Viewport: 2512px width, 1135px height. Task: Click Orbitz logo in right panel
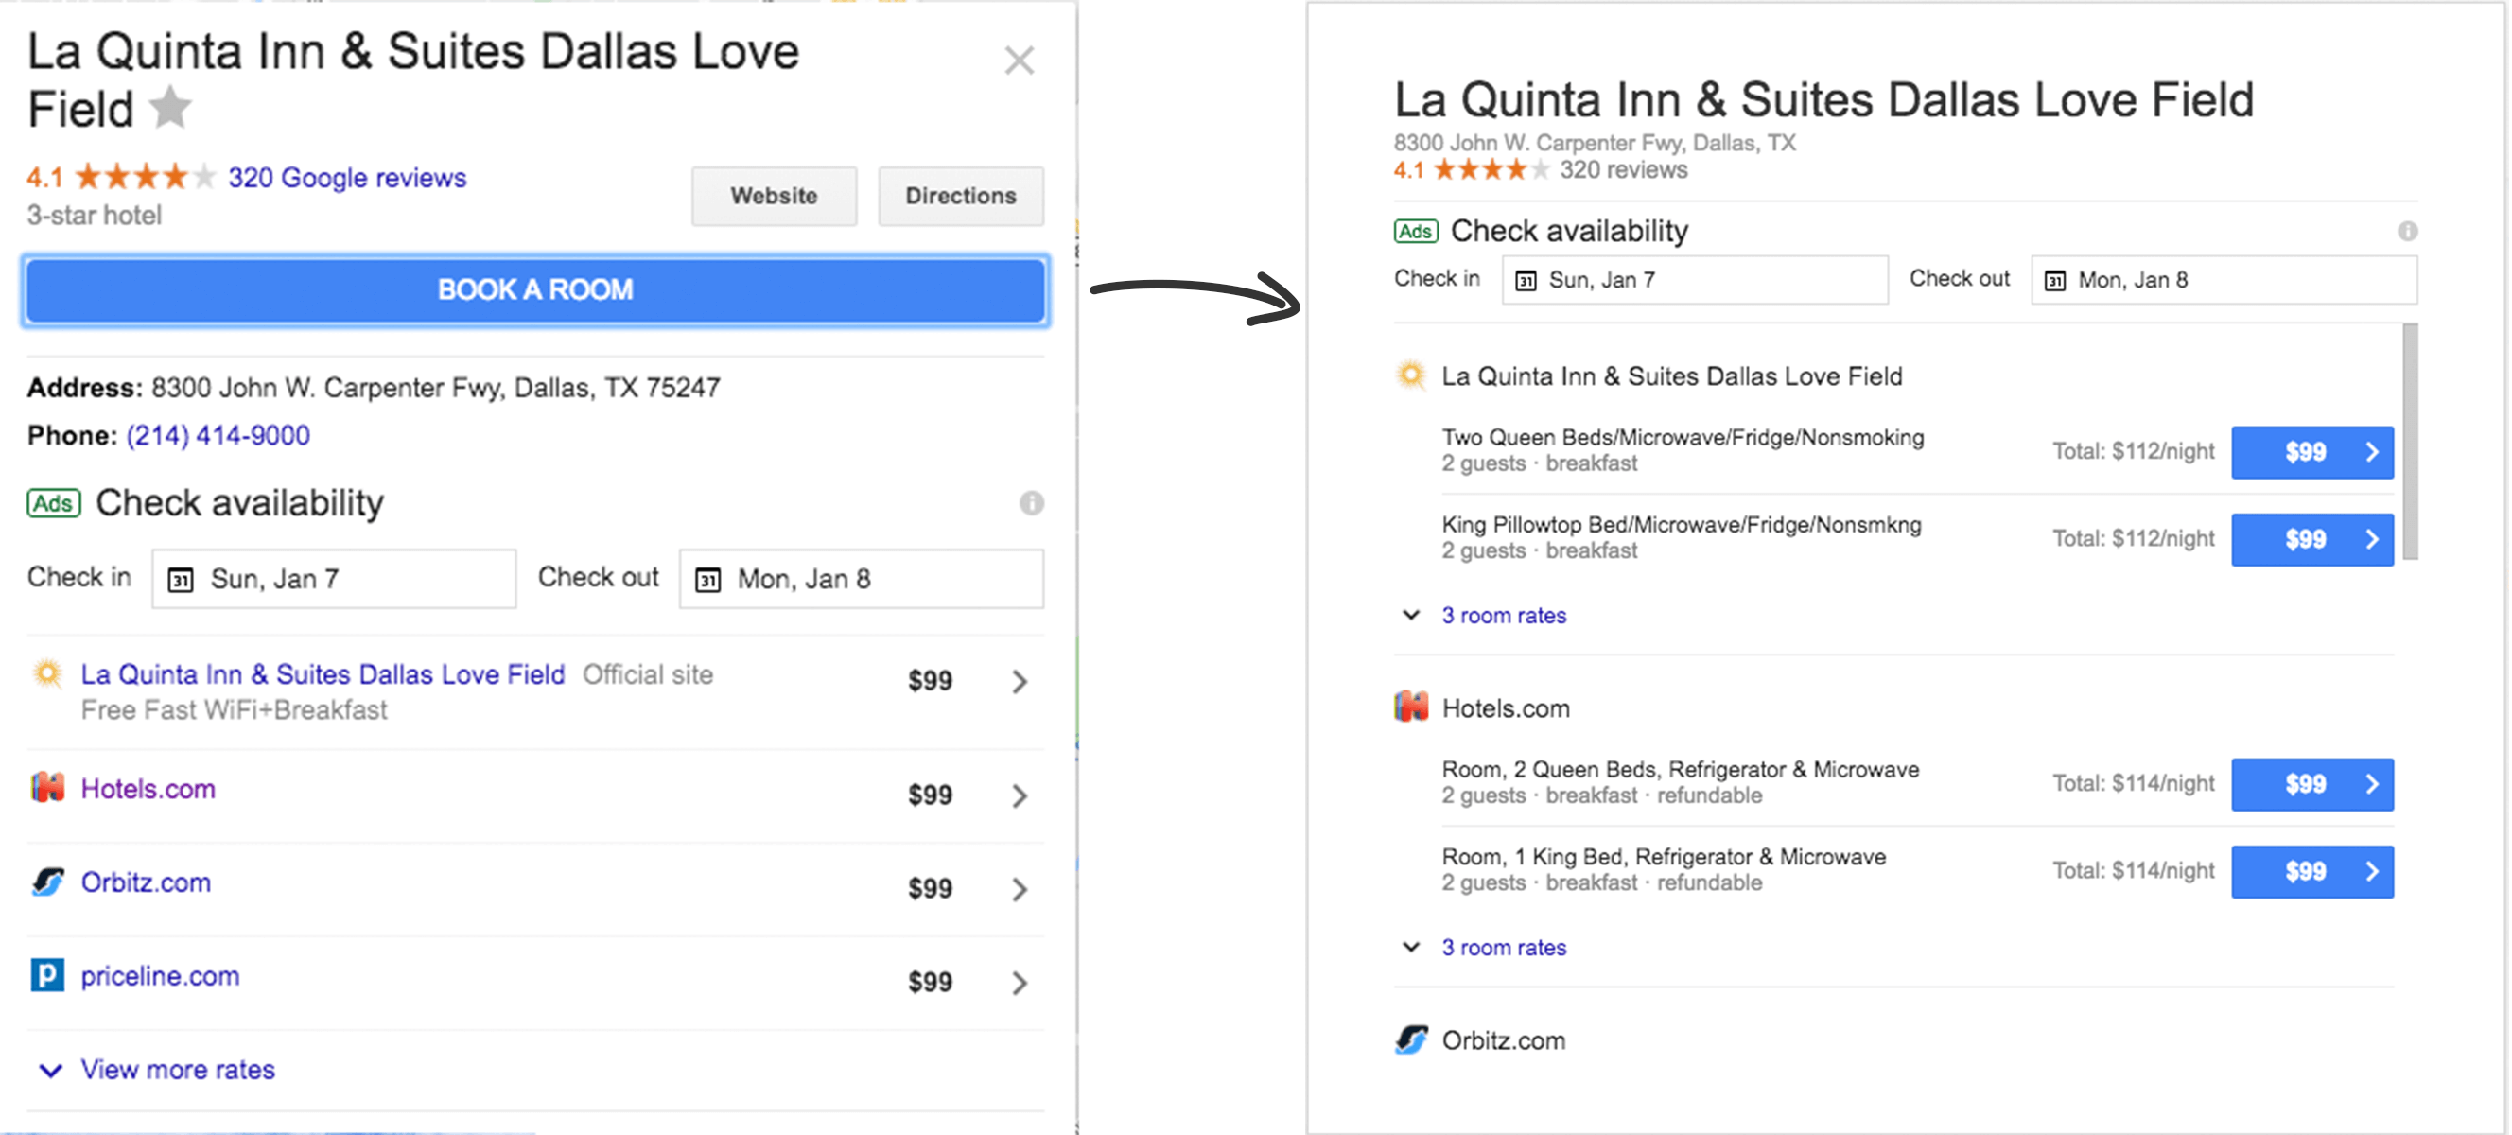coord(1411,1039)
